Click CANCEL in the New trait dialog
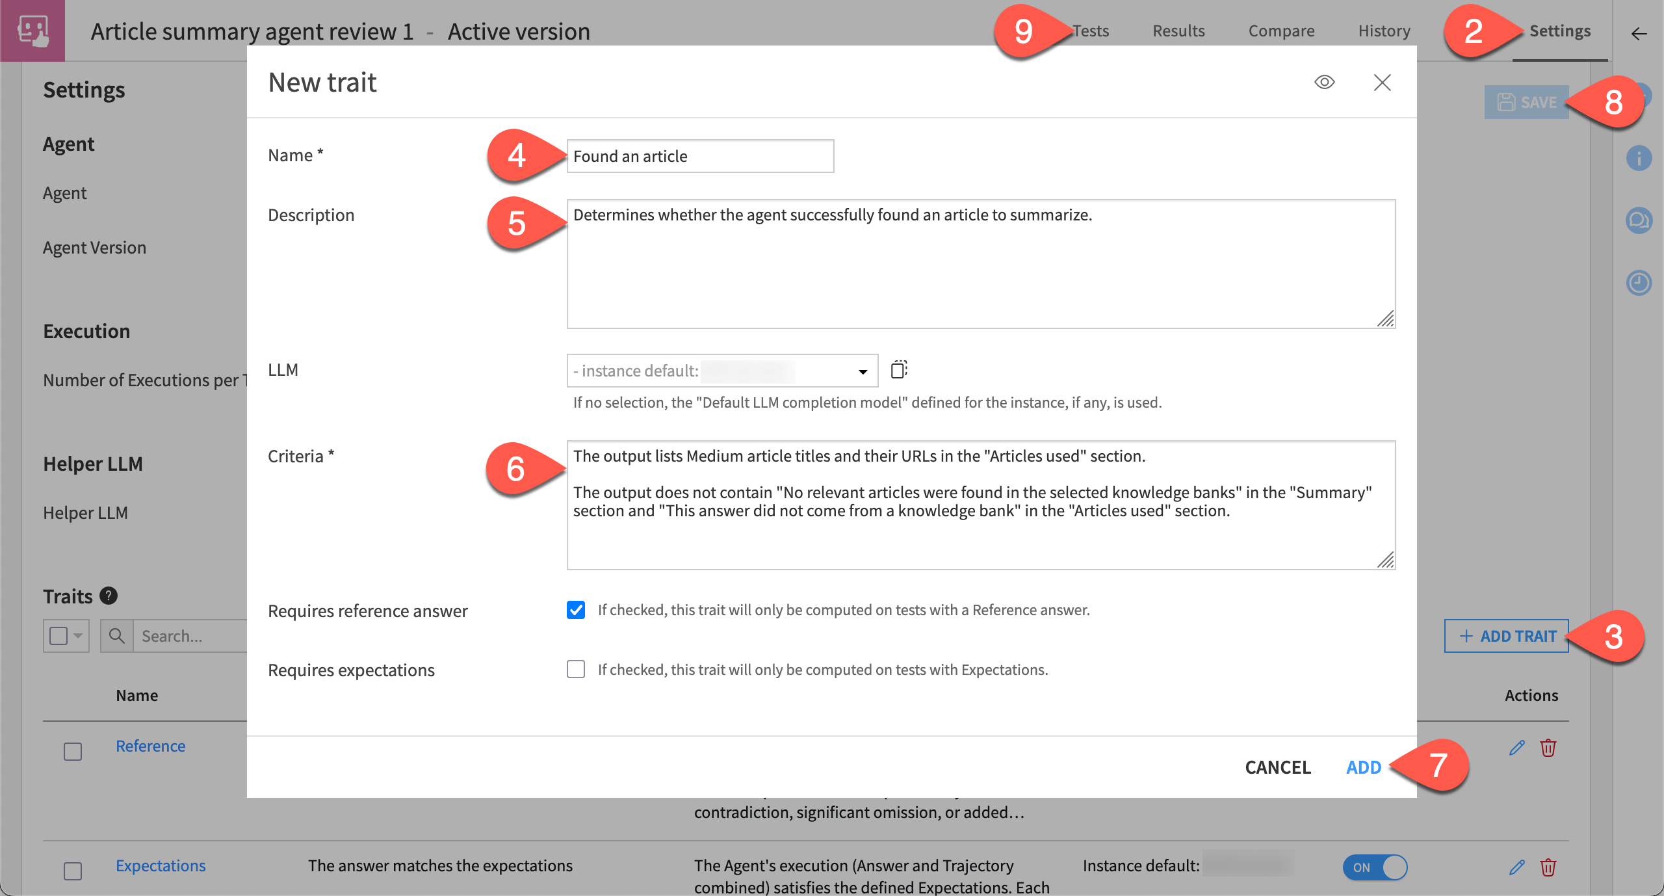Viewport: 1664px width, 896px height. coord(1277,767)
